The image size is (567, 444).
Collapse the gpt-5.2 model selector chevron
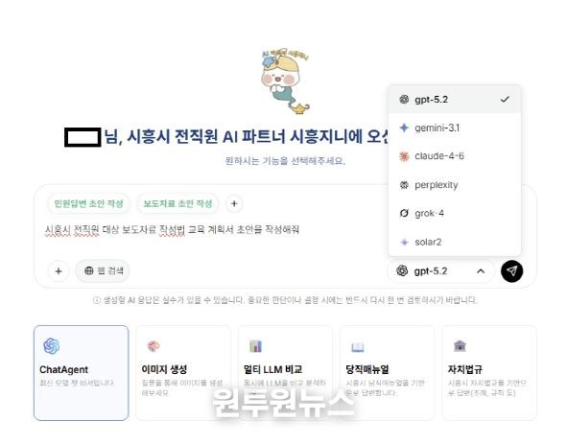point(481,271)
